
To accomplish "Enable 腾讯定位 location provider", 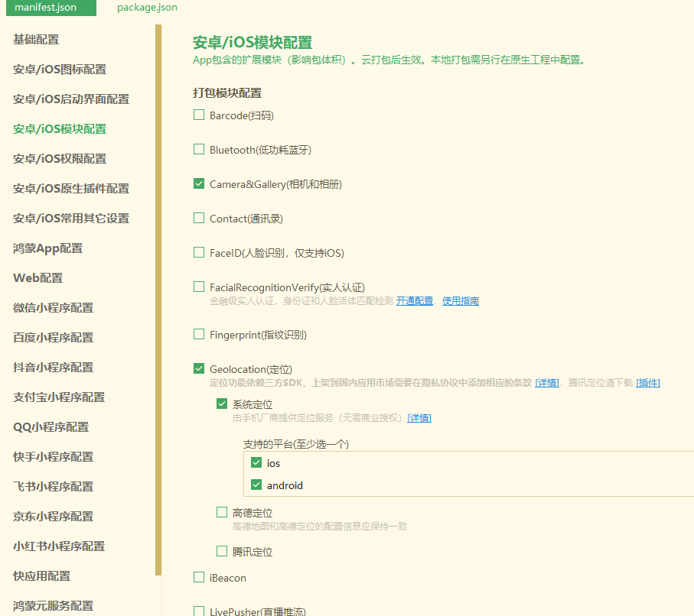I will [x=222, y=551].
